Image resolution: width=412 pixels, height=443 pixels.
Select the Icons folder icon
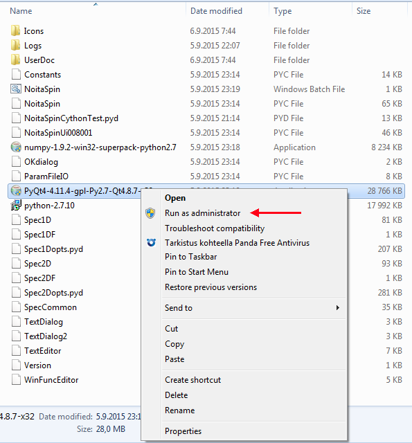click(15, 30)
